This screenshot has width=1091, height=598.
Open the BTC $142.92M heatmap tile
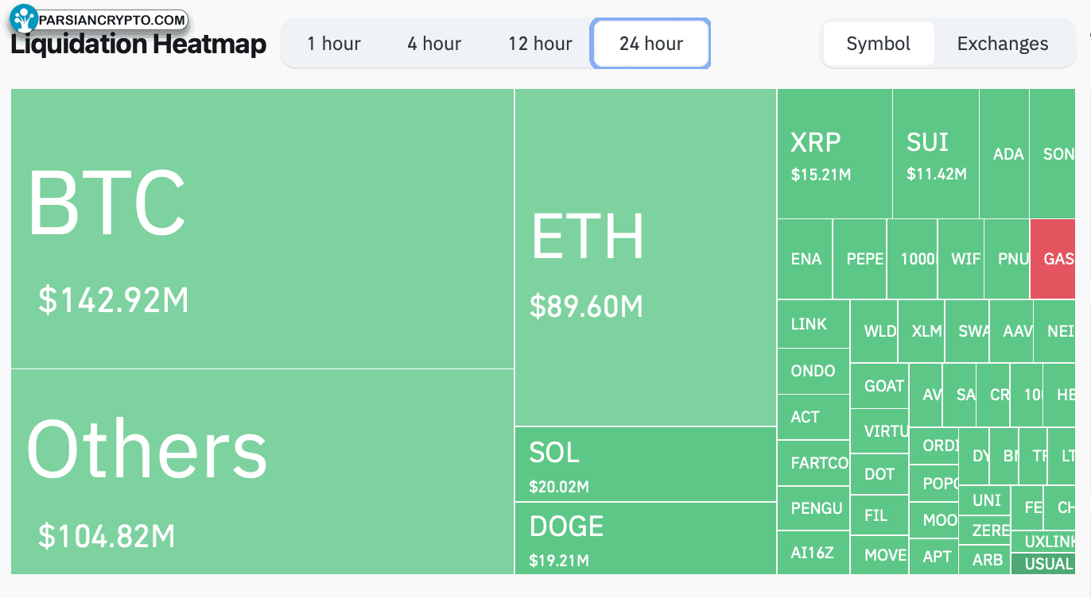coord(262,229)
